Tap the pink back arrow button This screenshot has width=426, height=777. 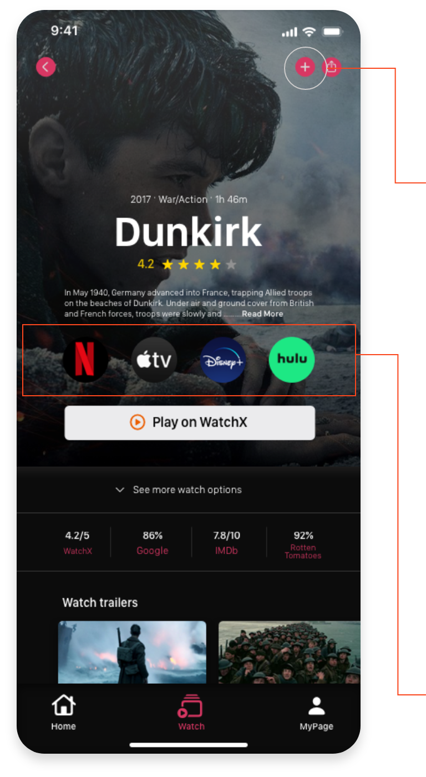(x=46, y=67)
